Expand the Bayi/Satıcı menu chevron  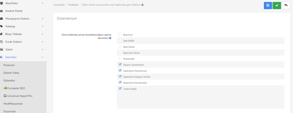42,3
